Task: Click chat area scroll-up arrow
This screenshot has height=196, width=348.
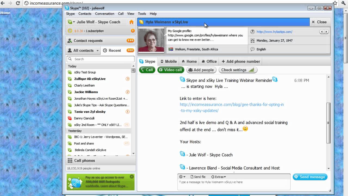Action: point(328,77)
